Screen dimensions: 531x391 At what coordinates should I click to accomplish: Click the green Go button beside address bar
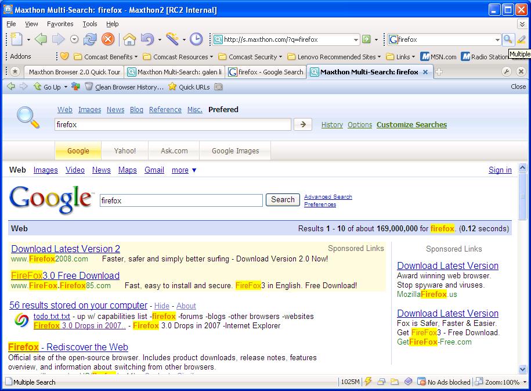coord(366,40)
